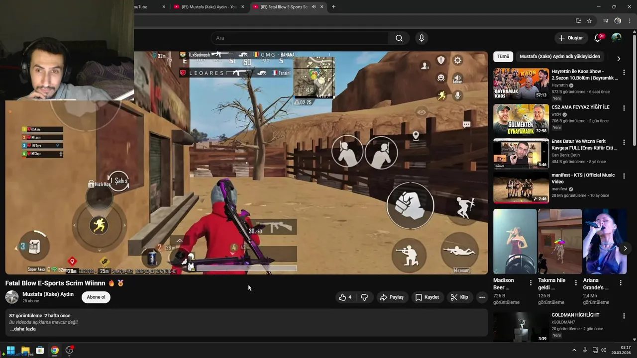This screenshot has width=637, height=358.
Task: Open more actions ellipsis beside Klip
Action: (482, 297)
